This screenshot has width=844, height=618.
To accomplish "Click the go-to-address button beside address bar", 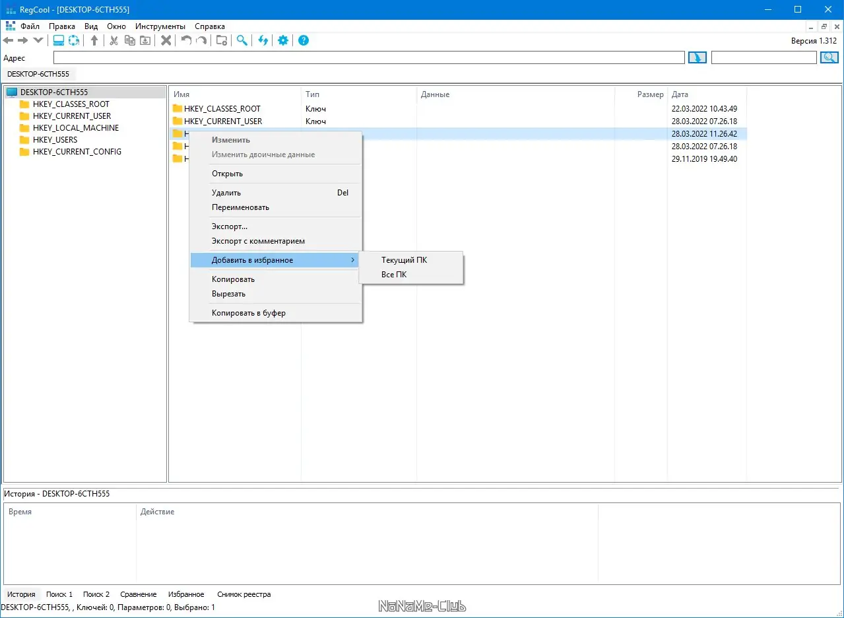I will tap(697, 57).
